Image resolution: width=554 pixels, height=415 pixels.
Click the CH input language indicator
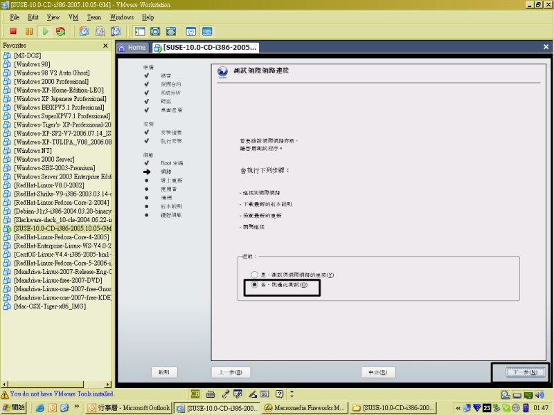[x=195, y=394]
